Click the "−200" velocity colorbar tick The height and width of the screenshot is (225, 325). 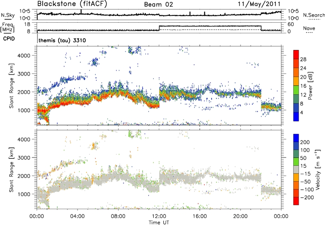[308, 197]
